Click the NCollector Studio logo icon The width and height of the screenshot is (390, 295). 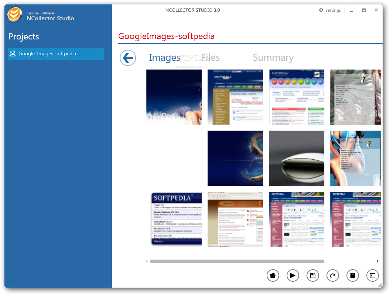coord(14,15)
